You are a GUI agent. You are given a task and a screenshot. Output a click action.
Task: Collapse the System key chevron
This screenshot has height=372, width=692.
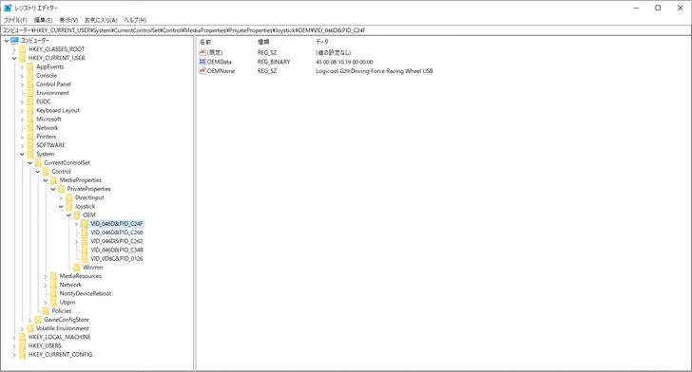22,155
